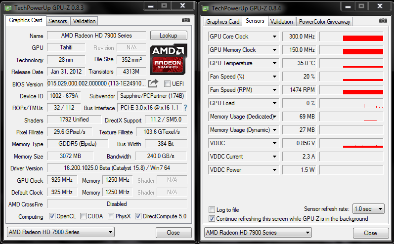Click the Texture Fillrate value 103.6 GTexel/s
The width and height of the screenshot is (394, 244).
point(161,132)
